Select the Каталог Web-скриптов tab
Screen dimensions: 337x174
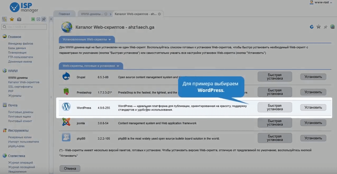tap(136, 14)
